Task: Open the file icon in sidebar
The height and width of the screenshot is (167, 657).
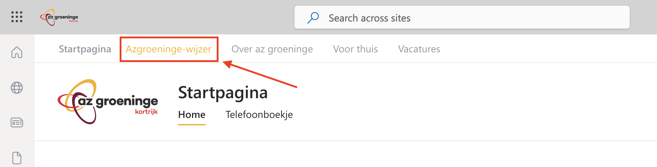Action: tap(17, 158)
